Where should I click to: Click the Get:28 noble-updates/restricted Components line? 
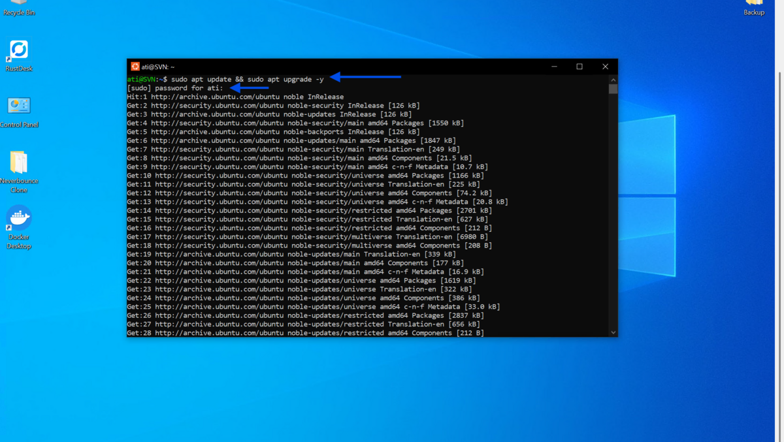coord(305,333)
